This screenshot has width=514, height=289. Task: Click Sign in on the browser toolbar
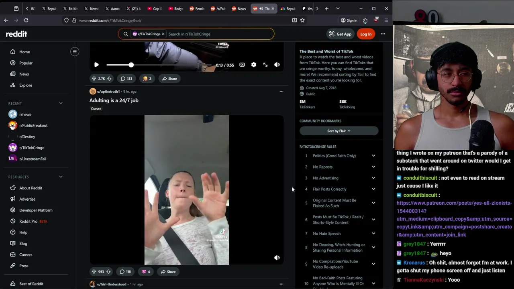349,20
